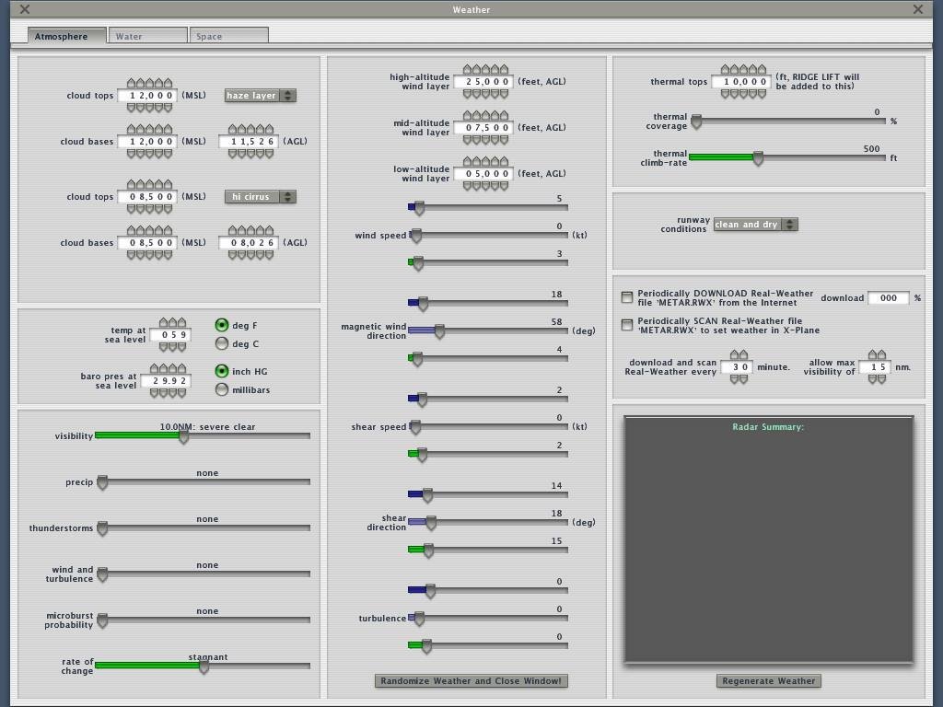Select the deg C radio button
Image resolution: width=943 pixels, height=707 pixels.
point(222,343)
